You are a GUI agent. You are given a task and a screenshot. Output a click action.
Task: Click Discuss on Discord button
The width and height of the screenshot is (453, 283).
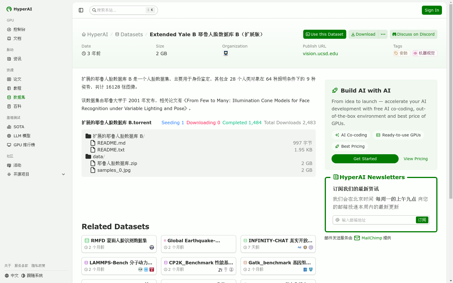[x=413, y=34]
